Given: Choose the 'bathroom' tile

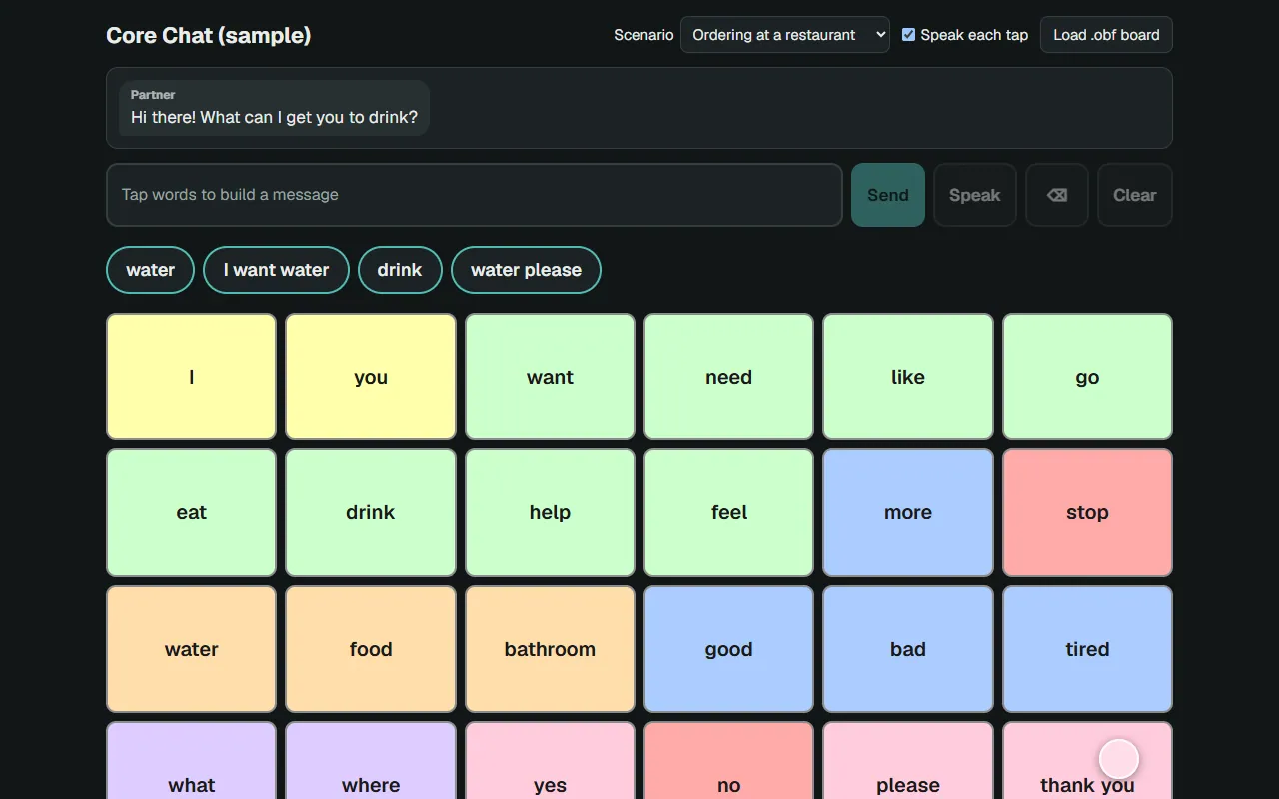Looking at the screenshot, I should click(550, 649).
